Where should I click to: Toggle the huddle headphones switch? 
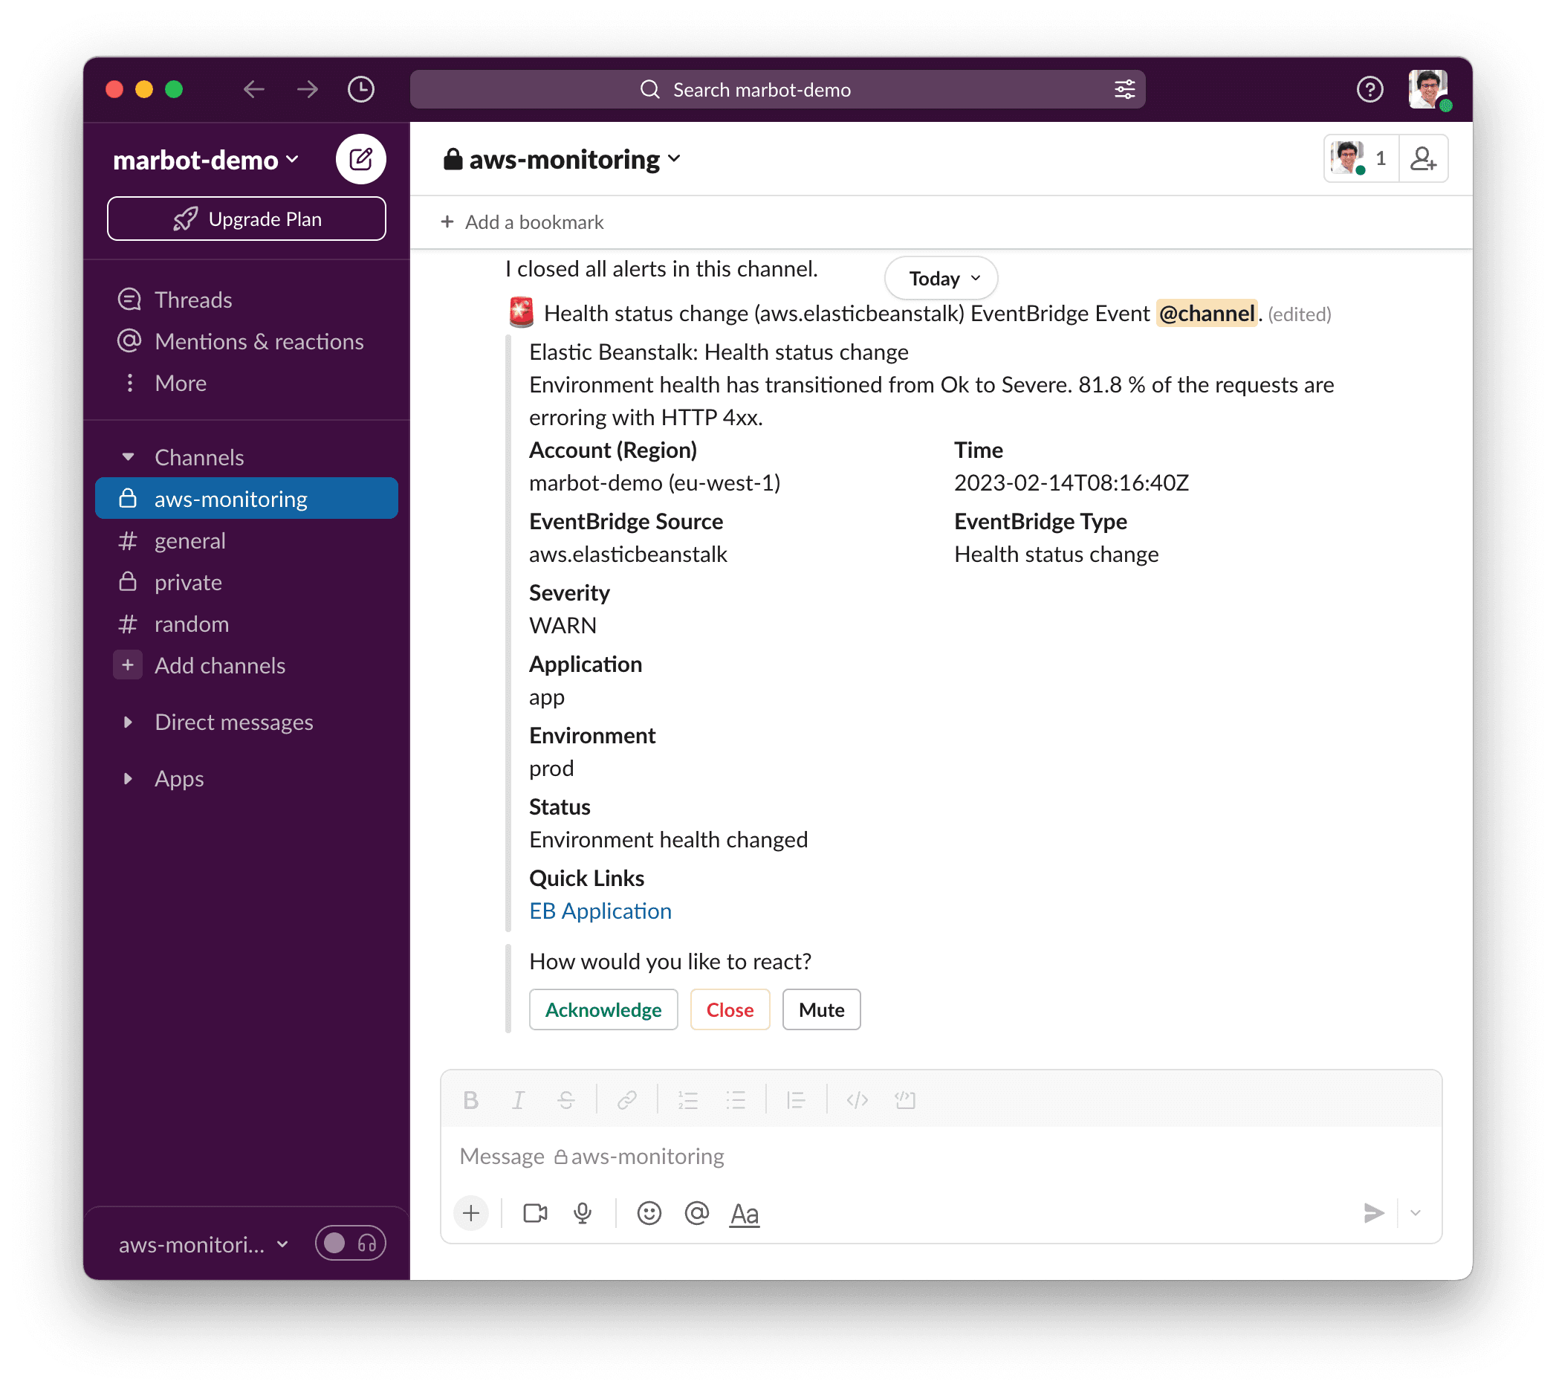tap(351, 1244)
